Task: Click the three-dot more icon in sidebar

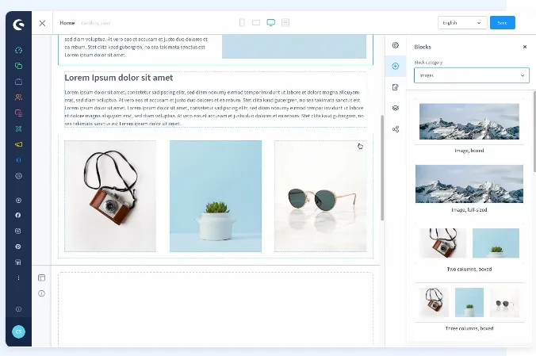Action: point(18,278)
